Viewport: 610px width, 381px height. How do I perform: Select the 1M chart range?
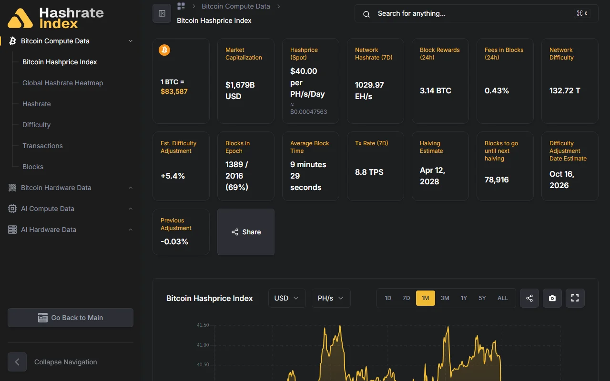click(426, 298)
